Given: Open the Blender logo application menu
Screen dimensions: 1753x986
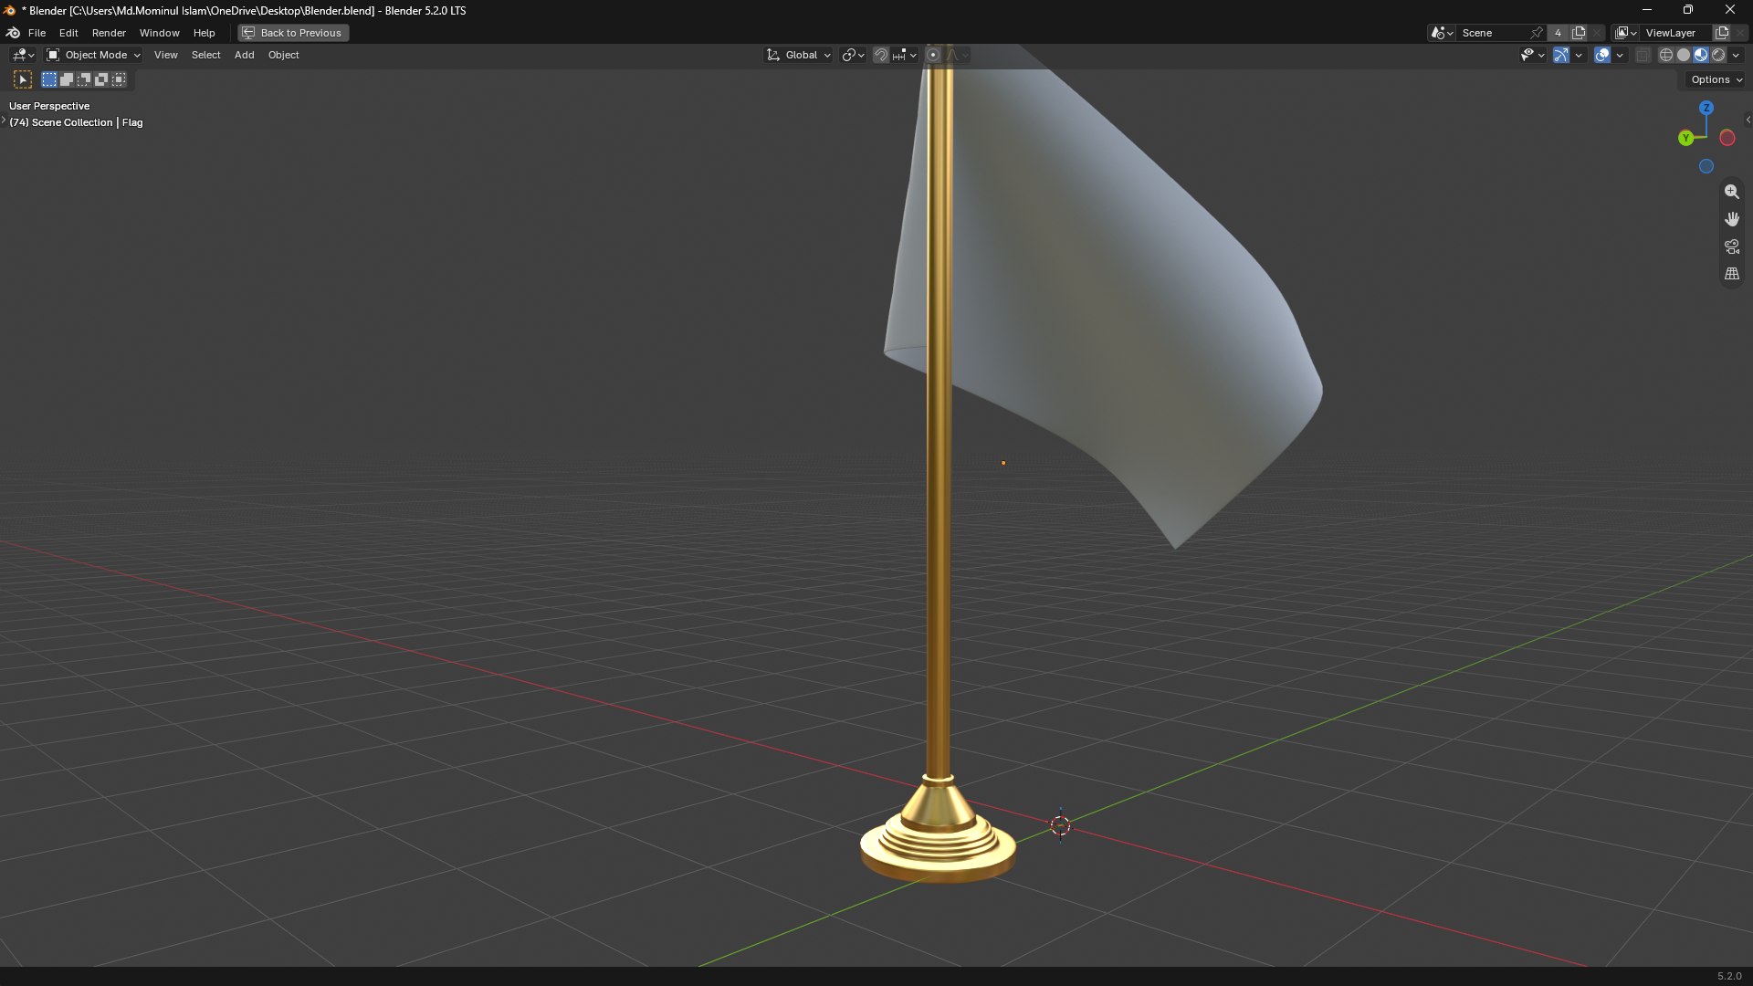Looking at the screenshot, I should 14,33.
